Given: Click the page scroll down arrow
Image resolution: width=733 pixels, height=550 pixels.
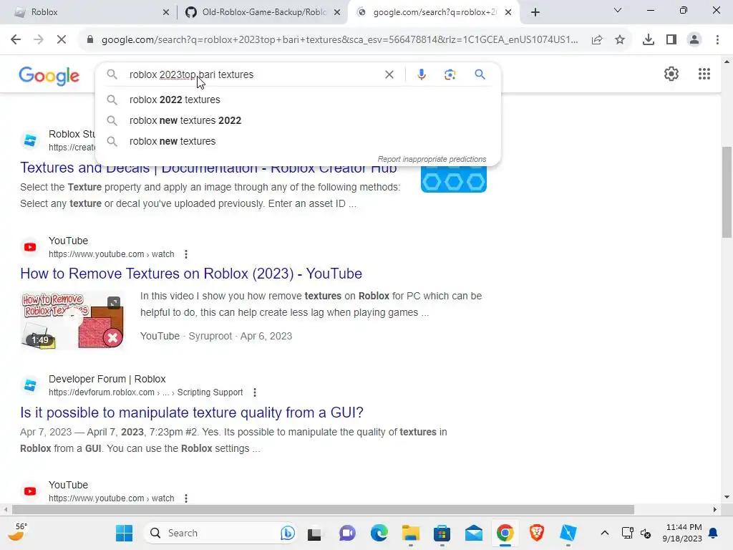Looking at the screenshot, I should 727,497.
